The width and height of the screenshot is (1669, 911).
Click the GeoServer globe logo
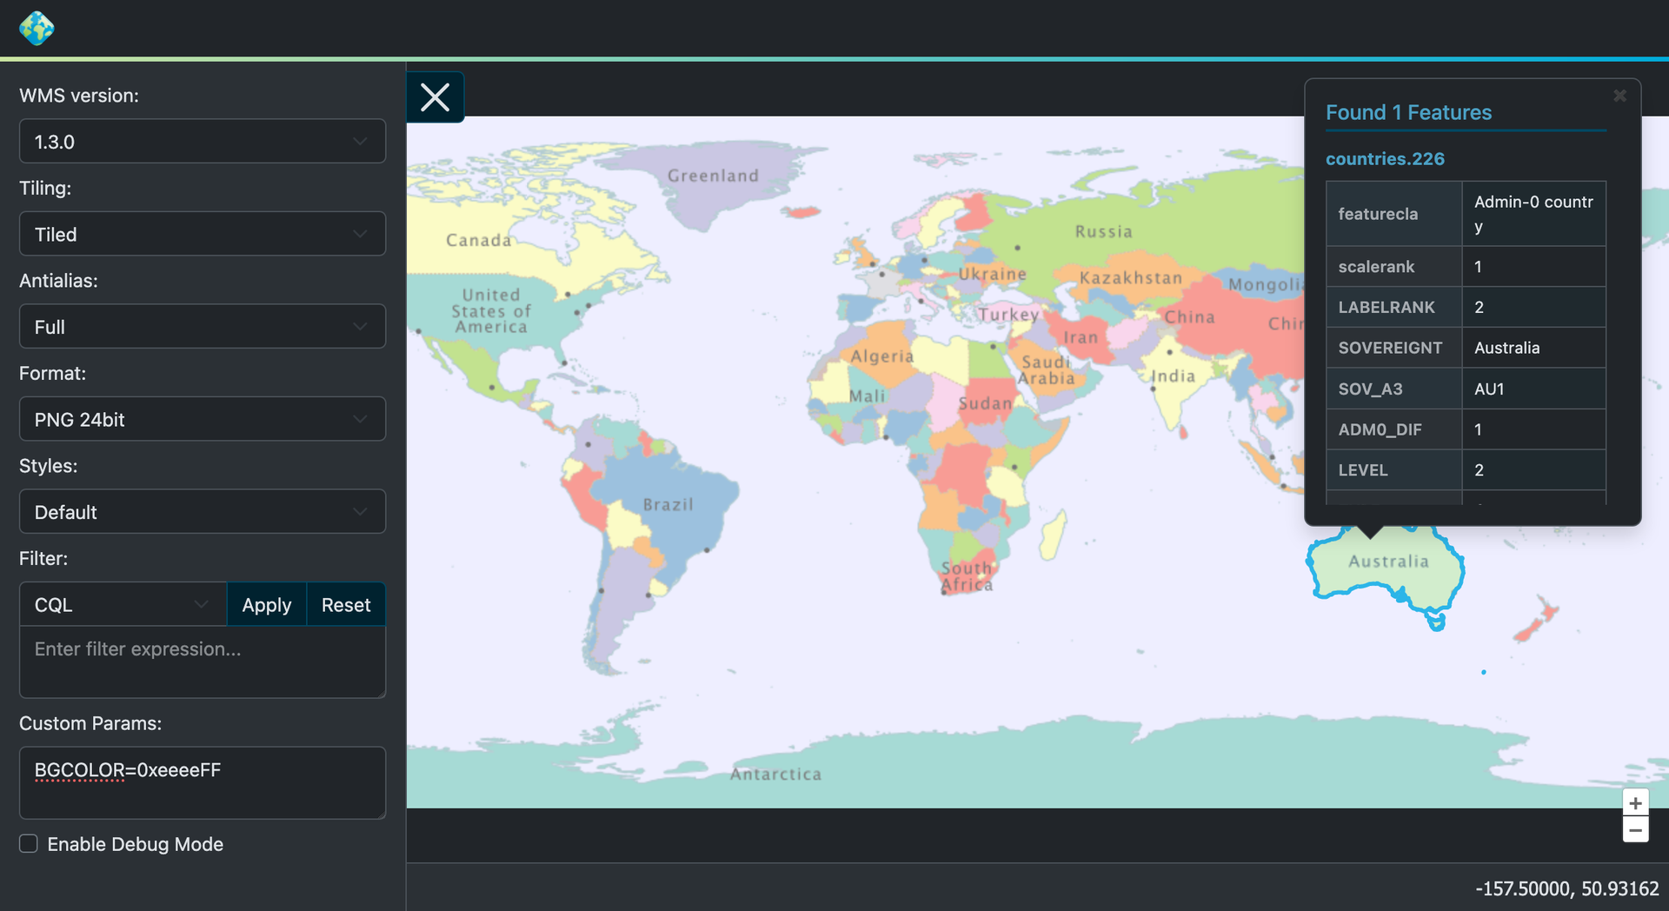[37, 28]
